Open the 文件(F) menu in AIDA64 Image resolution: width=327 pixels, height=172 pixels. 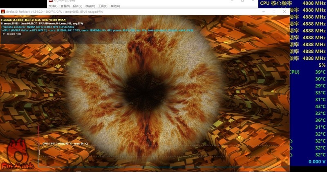[53, 6]
